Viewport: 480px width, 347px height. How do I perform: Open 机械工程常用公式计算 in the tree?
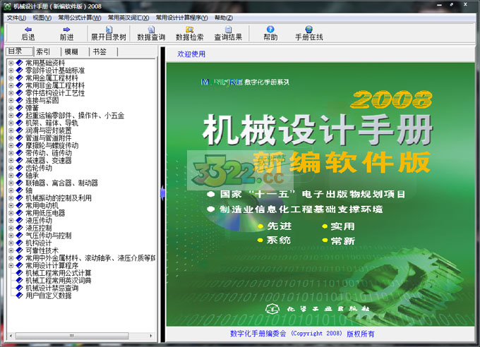(x=58, y=273)
